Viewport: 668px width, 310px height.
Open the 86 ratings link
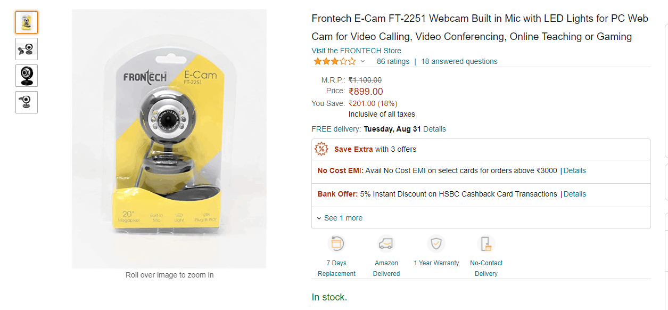click(393, 61)
